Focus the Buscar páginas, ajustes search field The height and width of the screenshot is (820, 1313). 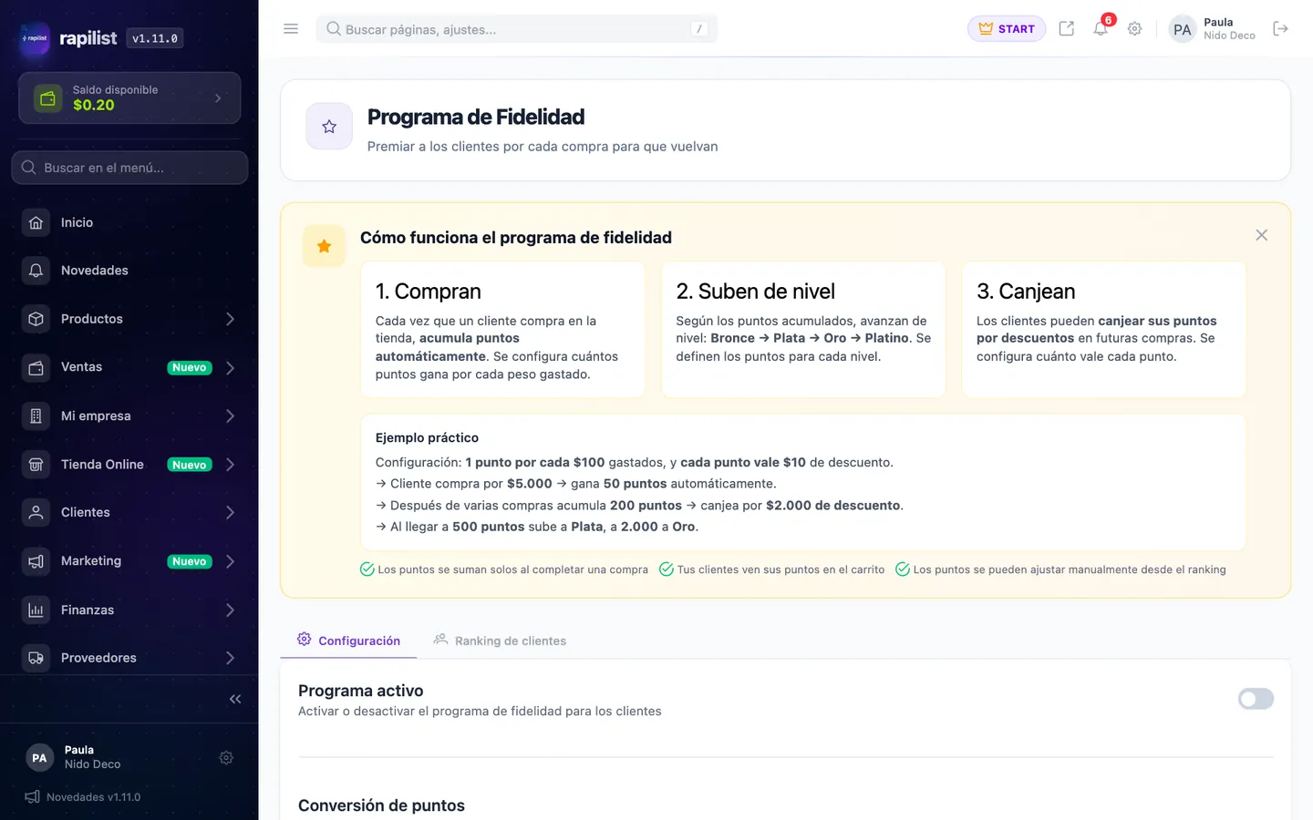click(x=516, y=29)
